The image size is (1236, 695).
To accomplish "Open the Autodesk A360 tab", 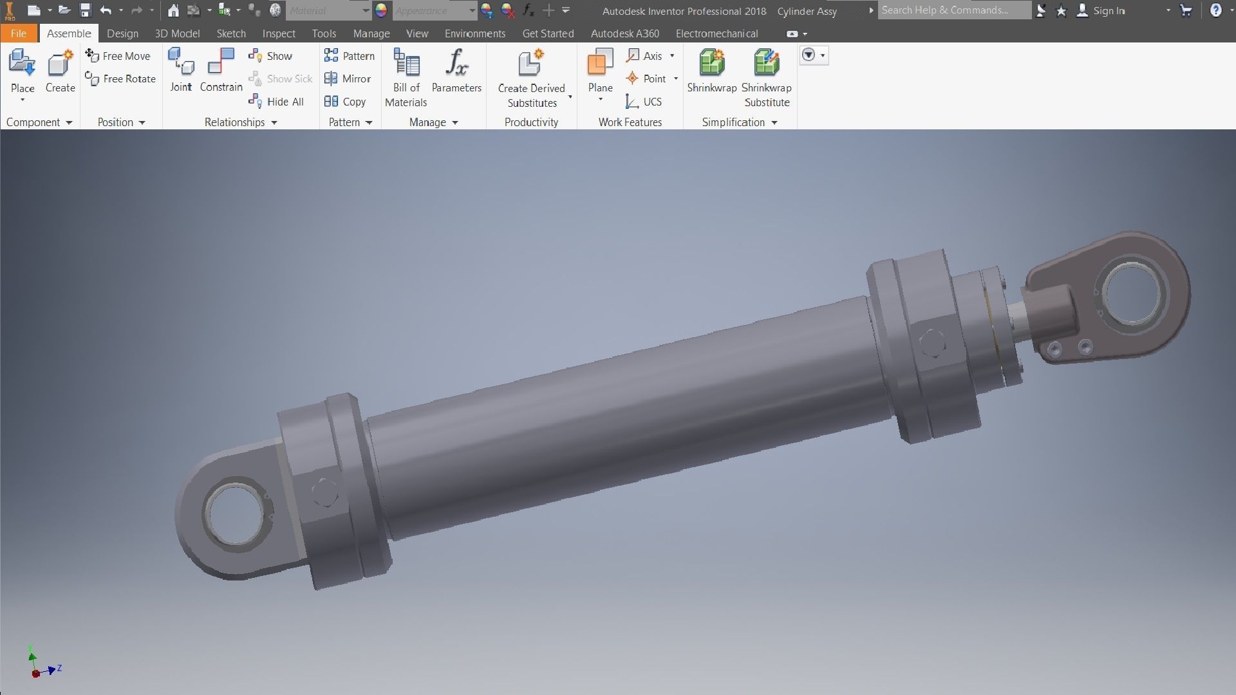I will pos(624,33).
